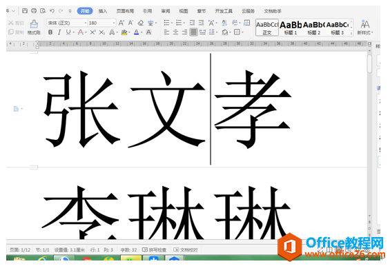
Task: Apply the 标题 1 heading style
Action: pos(291,28)
